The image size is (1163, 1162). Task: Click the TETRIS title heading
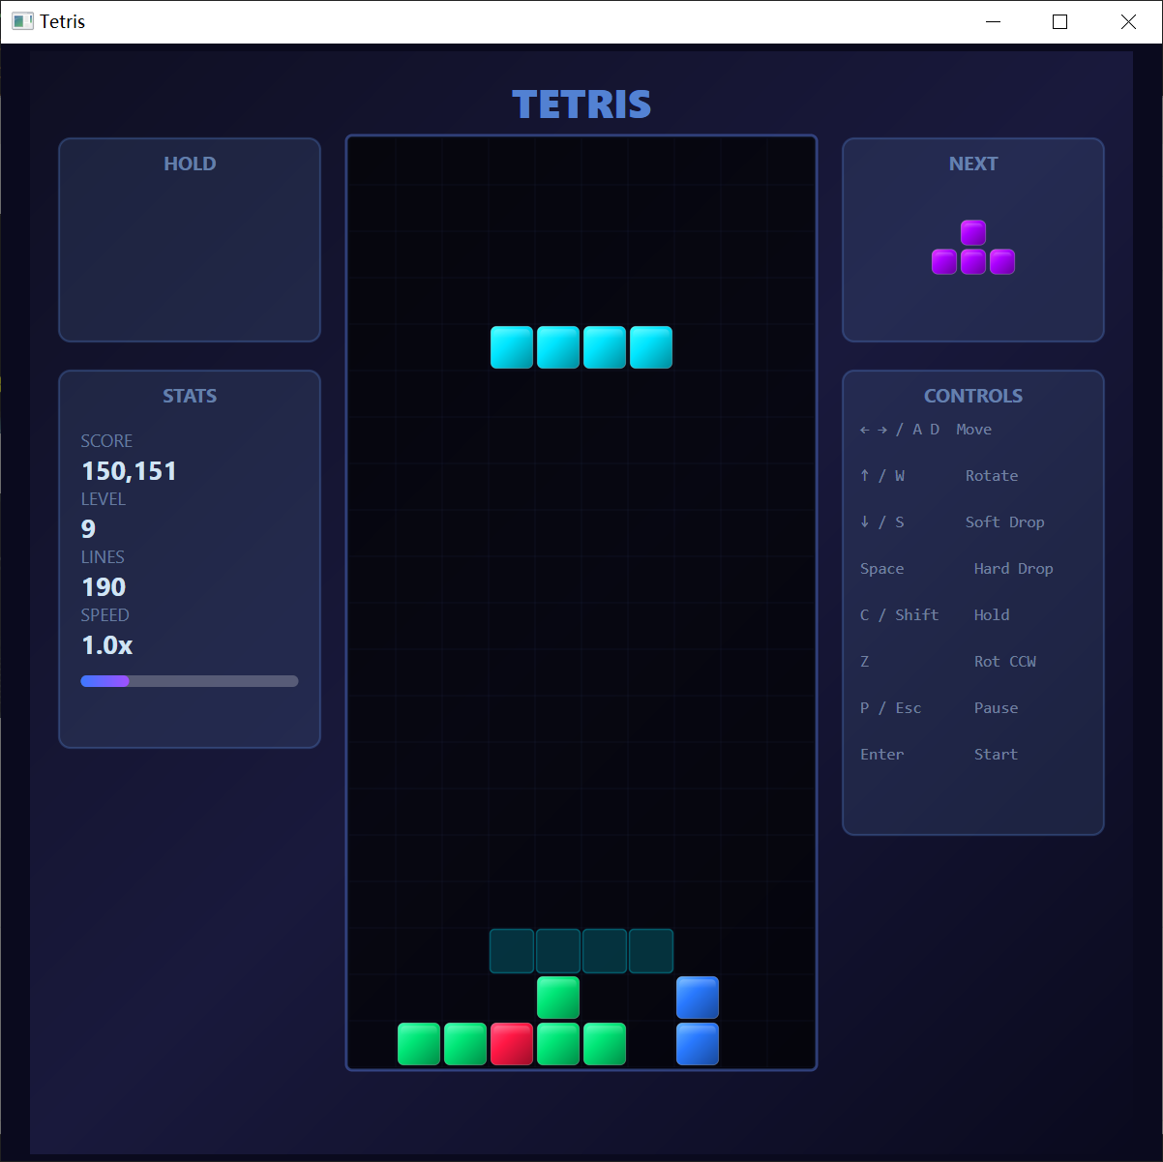click(x=581, y=104)
